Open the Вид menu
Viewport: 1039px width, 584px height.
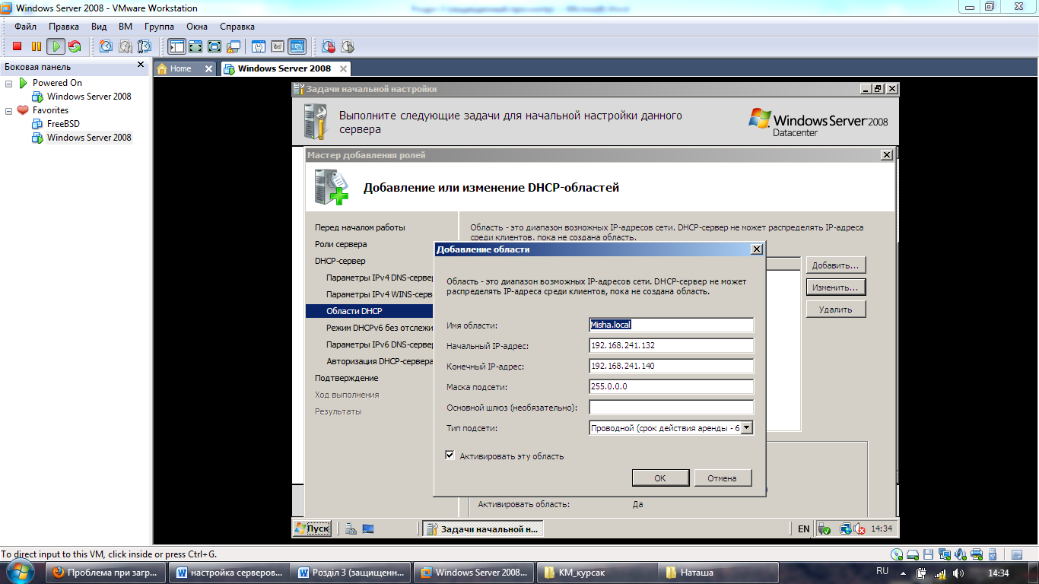99,27
